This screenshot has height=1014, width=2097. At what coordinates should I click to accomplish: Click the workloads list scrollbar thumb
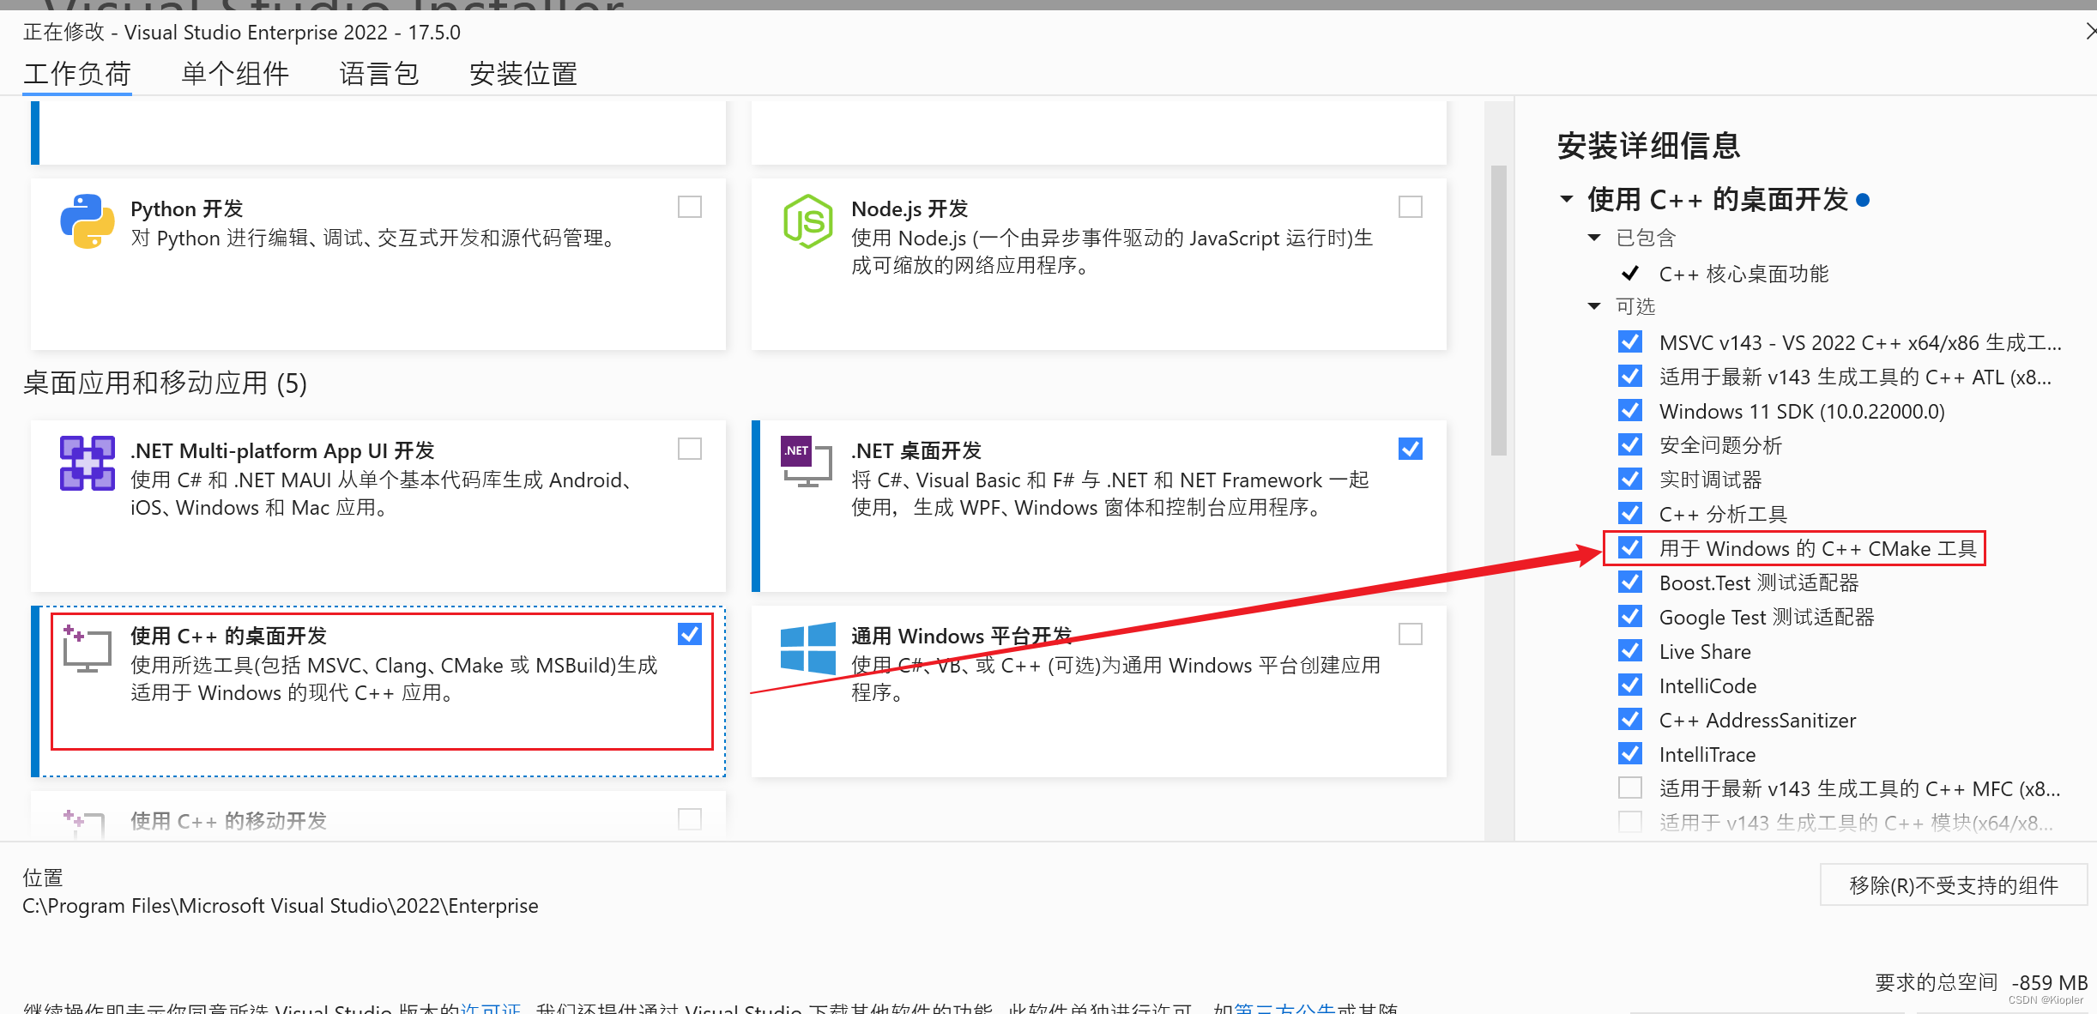1499,310
